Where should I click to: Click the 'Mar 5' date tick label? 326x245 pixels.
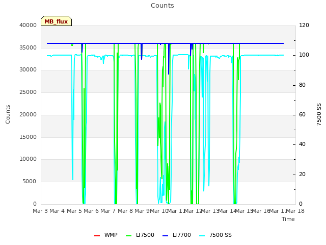[74, 211]
